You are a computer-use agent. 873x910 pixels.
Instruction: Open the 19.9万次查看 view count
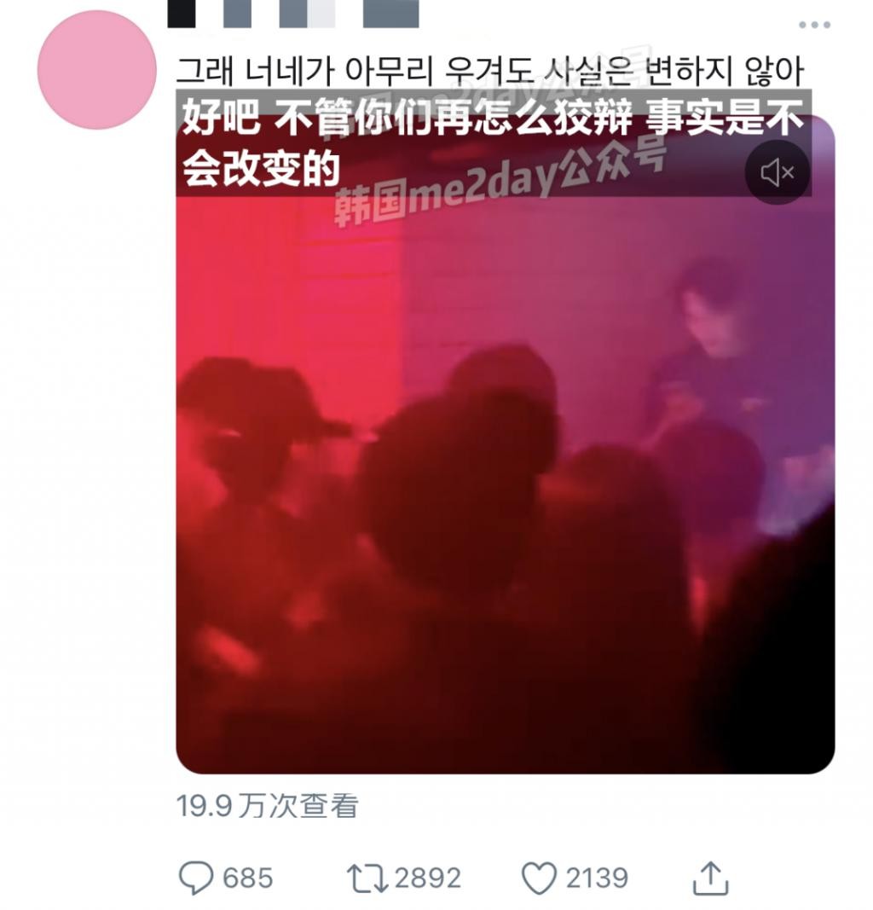coord(268,806)
